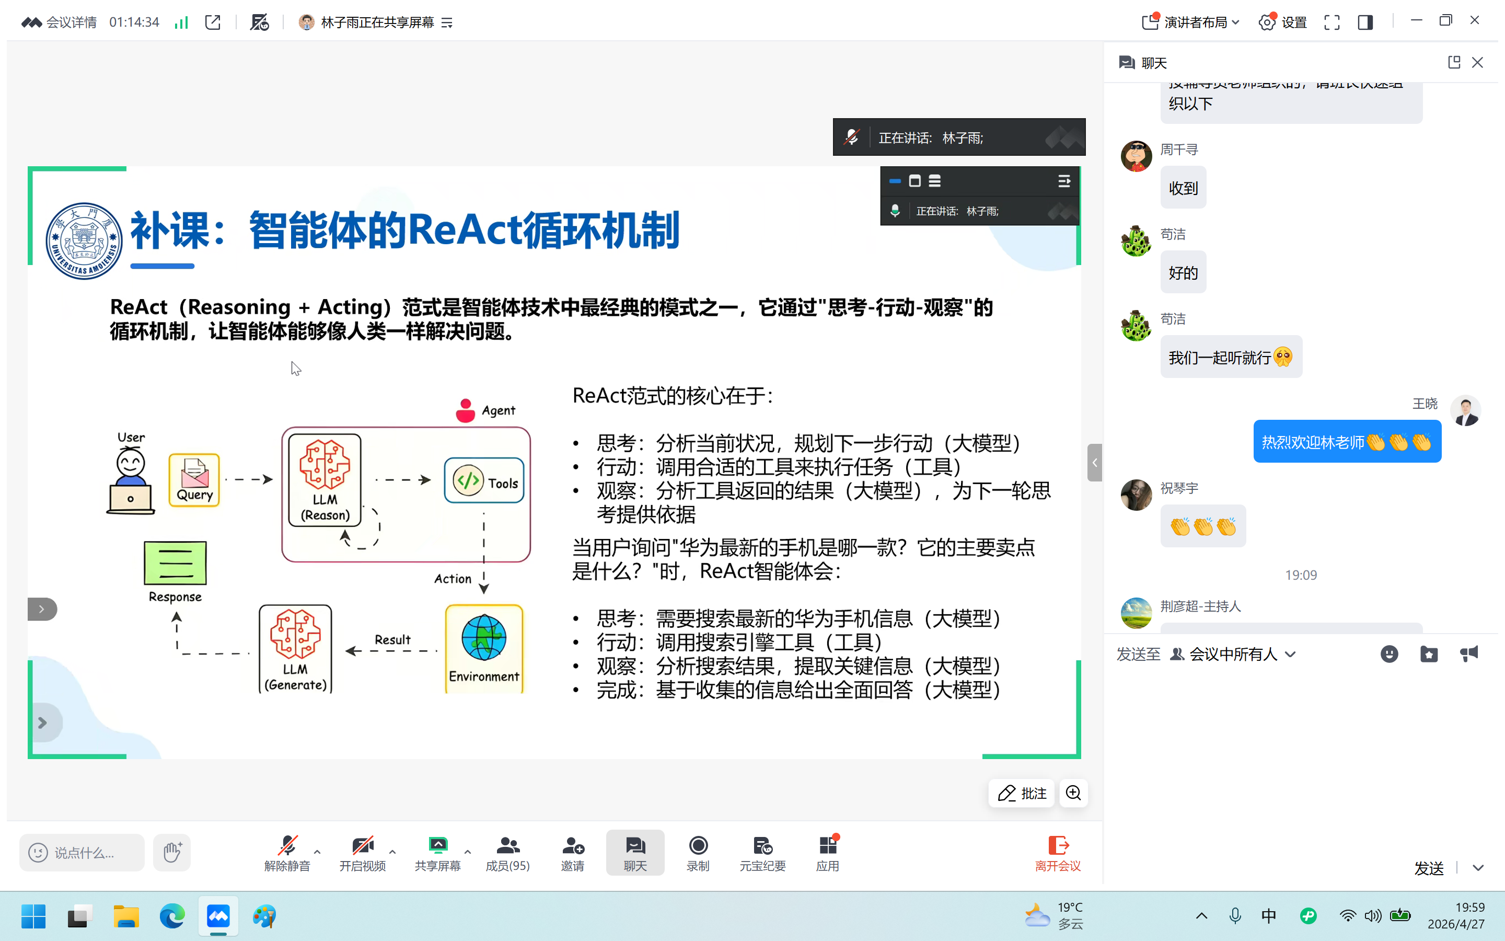This screenshot has width=1505, height=941.
Task: Click the announcement megaphone icon in chat
Action: click(x=1469, y=654)
